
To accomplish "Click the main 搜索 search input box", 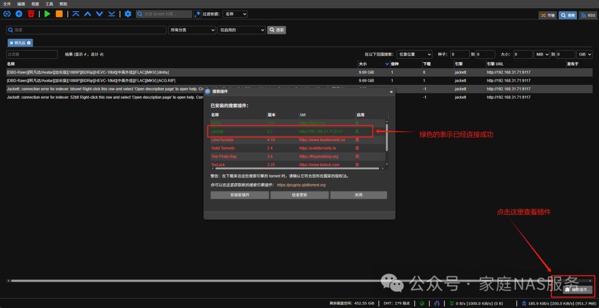I will click(x=87, y=30).
